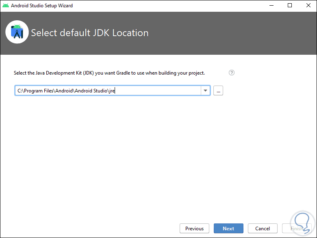Viewport: 317px width, 238px height.
Task: Minimize the Setup Wizard window
Action: [x=271, y=6]
